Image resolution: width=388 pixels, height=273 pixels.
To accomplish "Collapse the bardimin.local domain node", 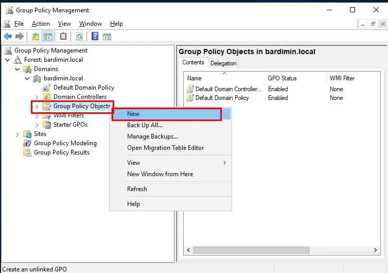I will click(27, 78).
